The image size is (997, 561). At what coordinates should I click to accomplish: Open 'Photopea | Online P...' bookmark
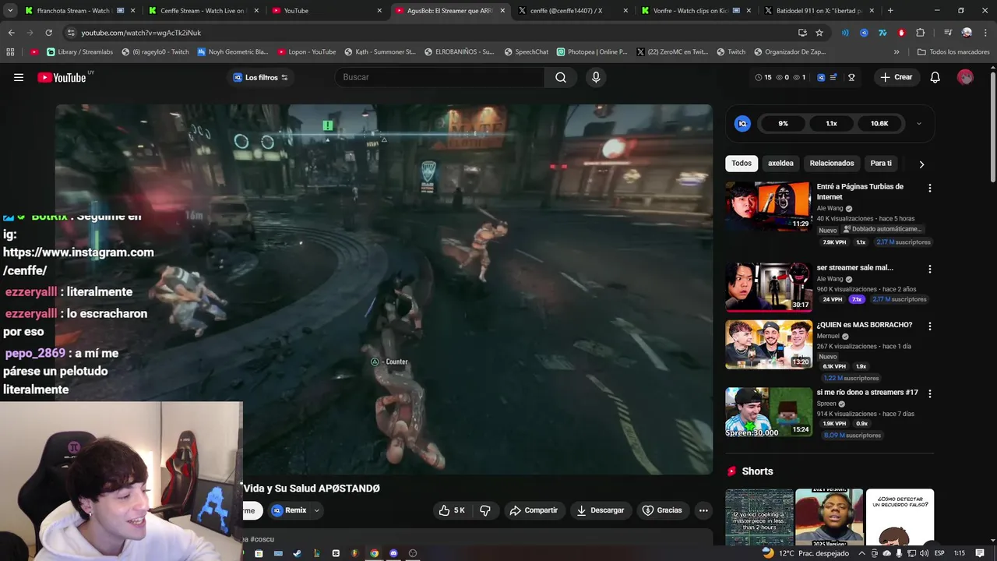click(592, 52)
